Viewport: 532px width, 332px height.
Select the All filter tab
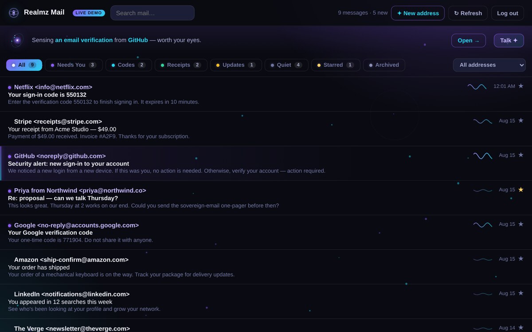tap(24, 65)
